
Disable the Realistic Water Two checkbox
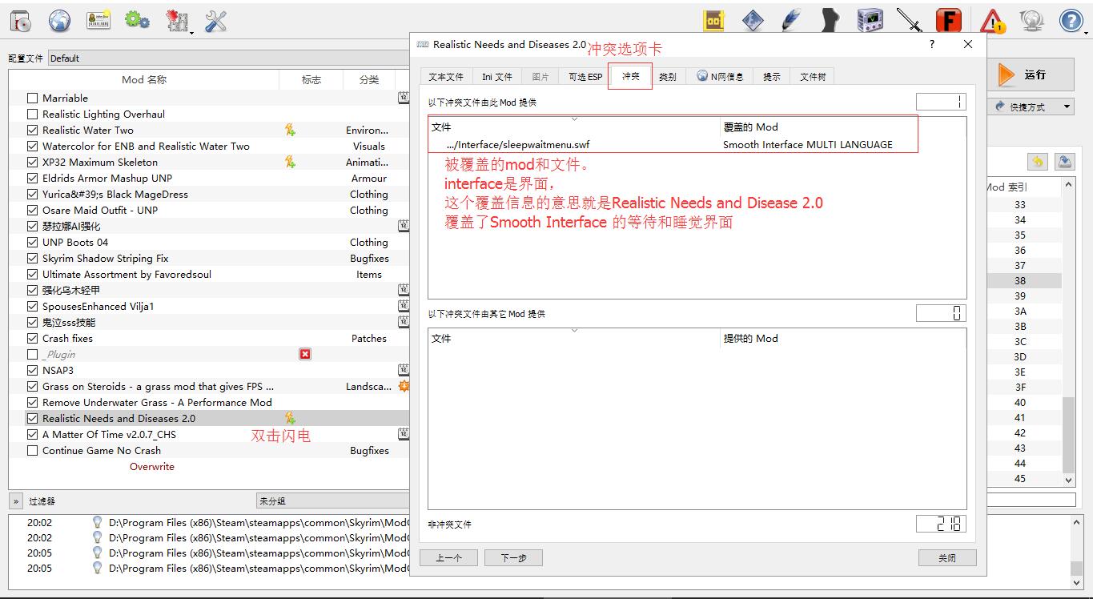tap(32, 130)
